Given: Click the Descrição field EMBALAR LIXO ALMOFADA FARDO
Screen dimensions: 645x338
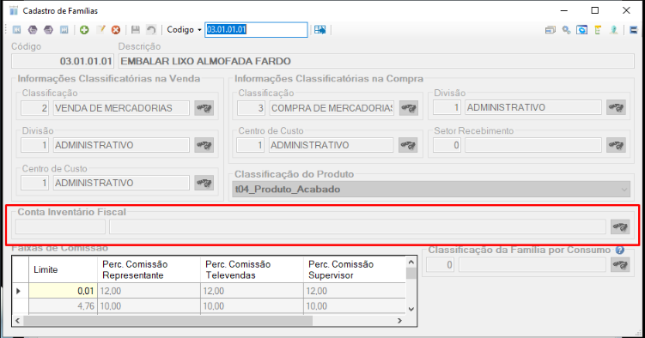Looking at the screenshot, I should click(x=376, y=61).
